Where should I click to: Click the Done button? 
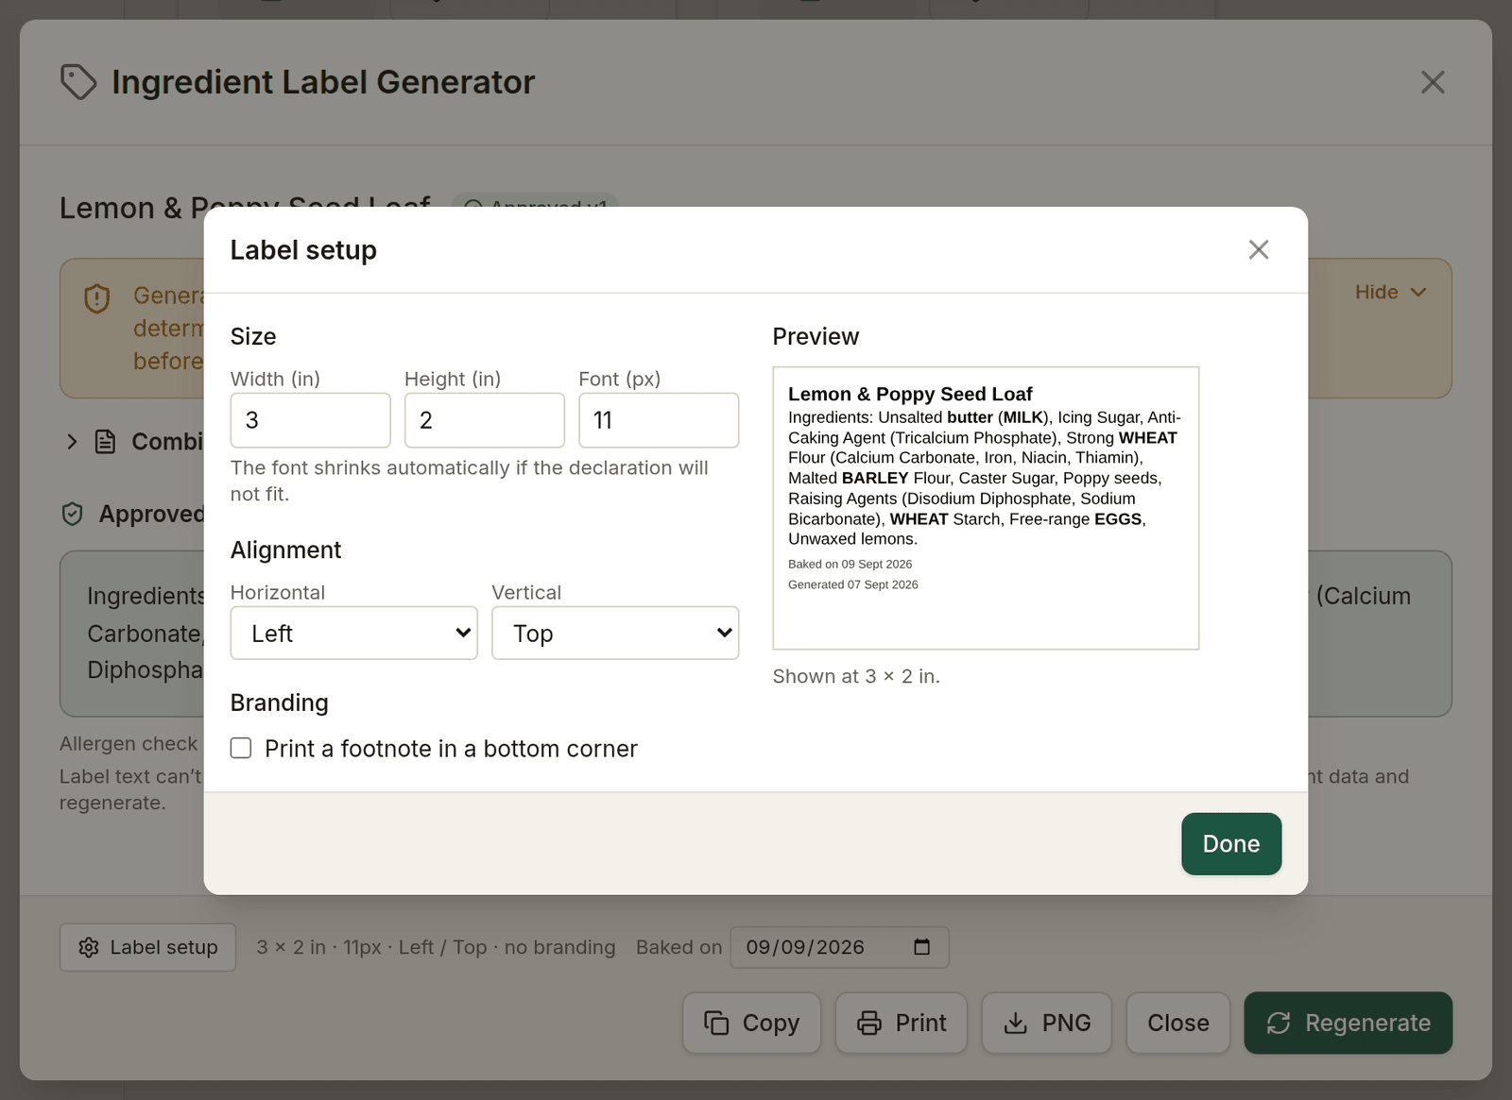point(1231,844)
